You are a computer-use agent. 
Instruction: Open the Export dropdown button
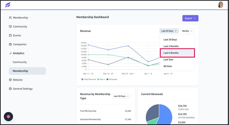click(190, 18)
